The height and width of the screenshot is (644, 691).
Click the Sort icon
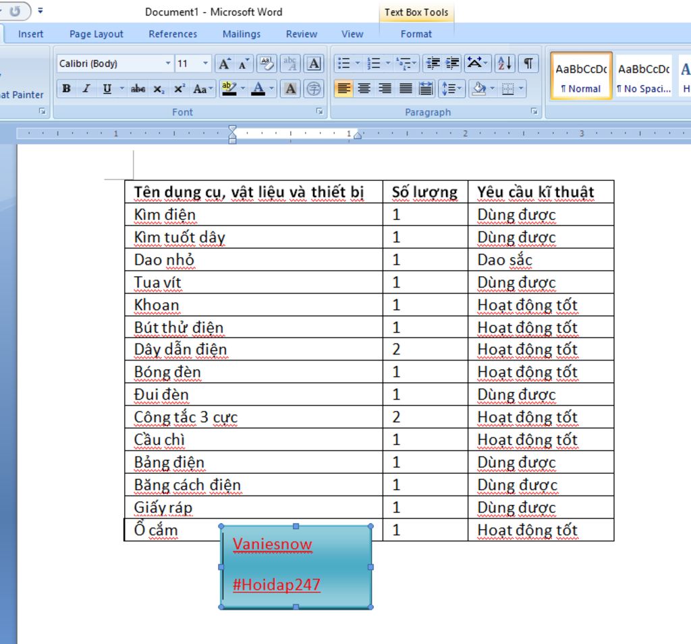coord(505,63)
